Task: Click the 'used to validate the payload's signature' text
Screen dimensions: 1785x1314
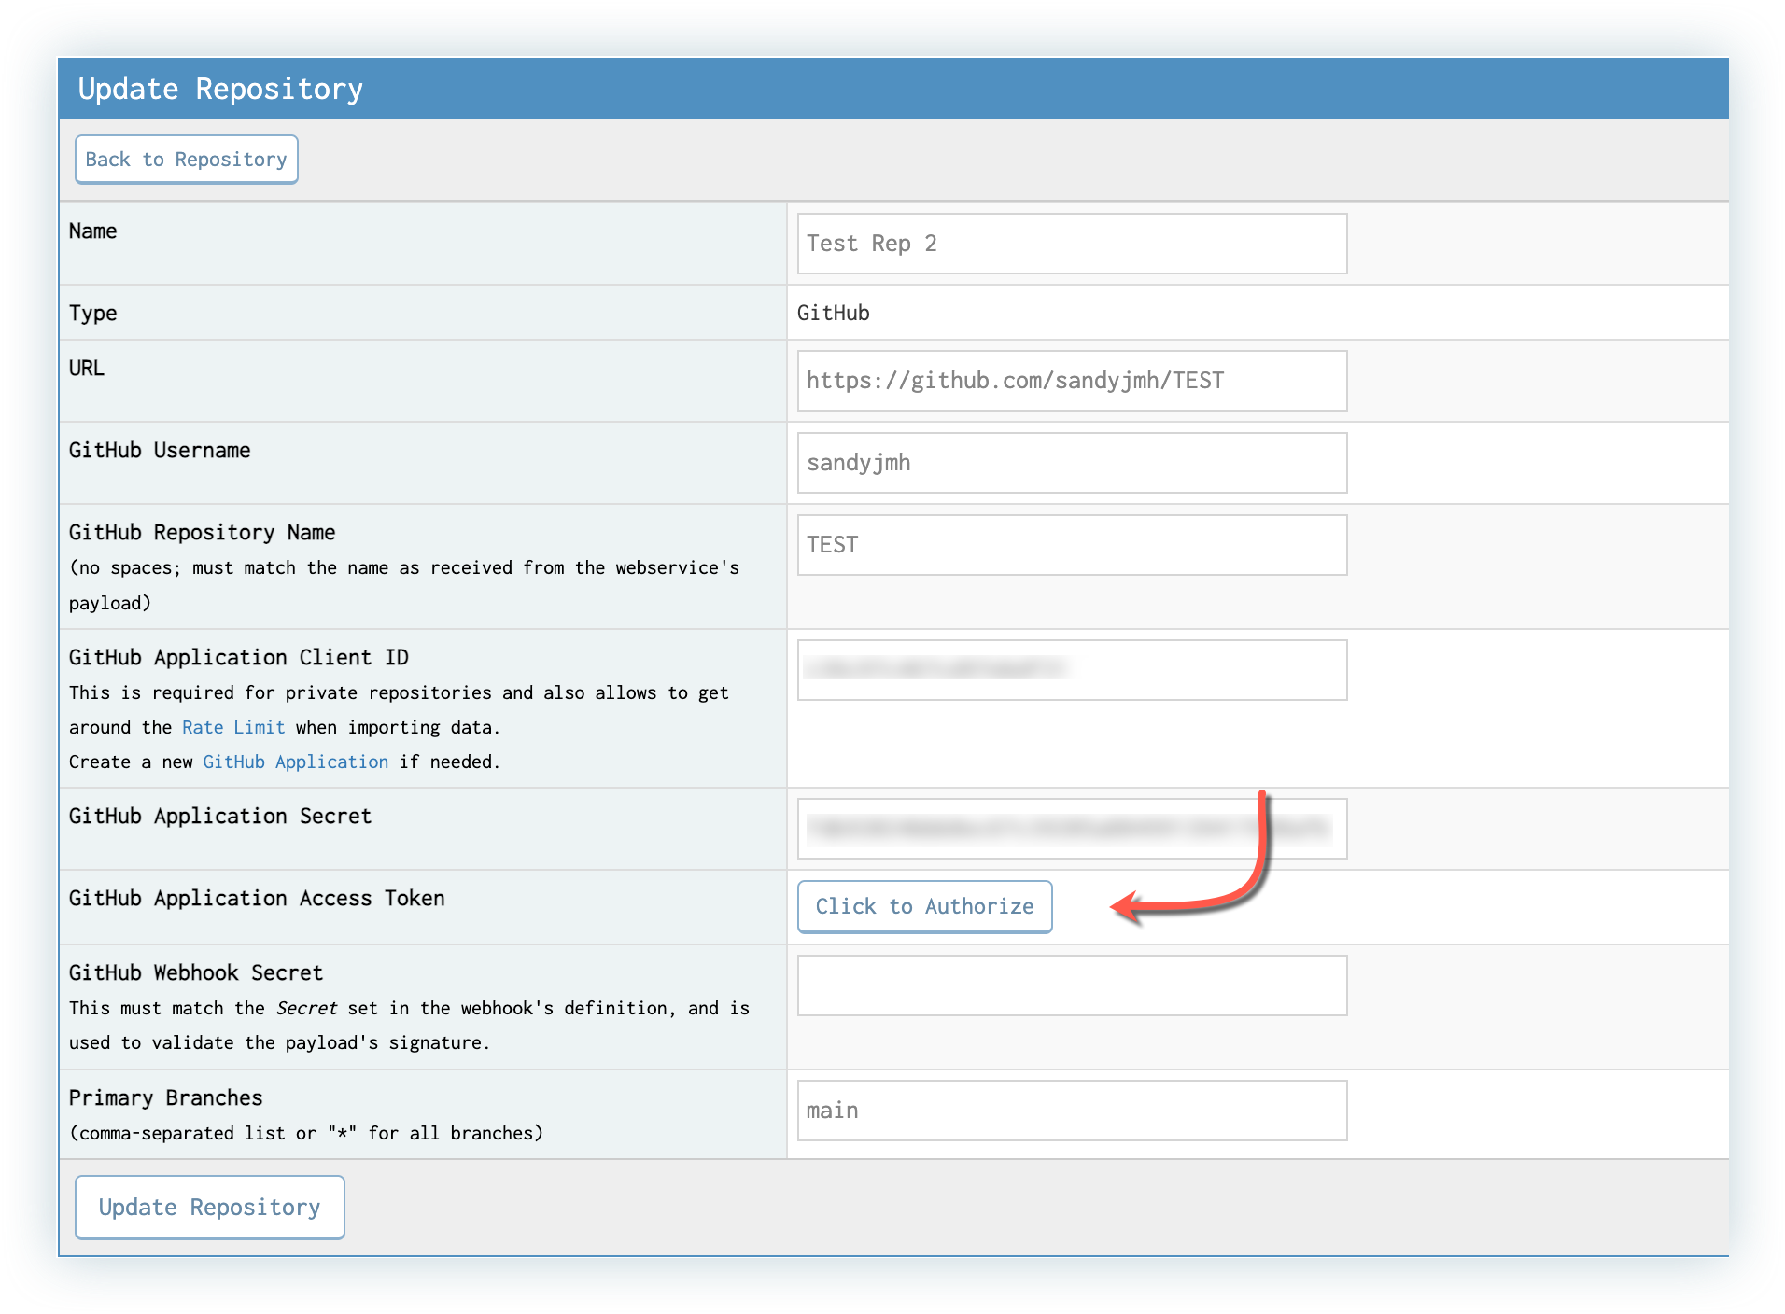Action: [280, 1042]
